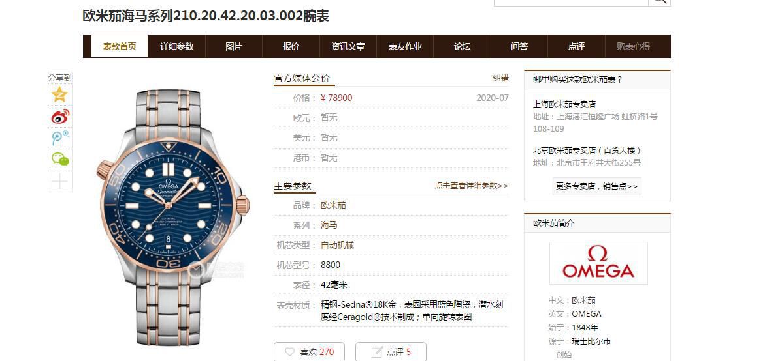Click the search magnifier icon
The image size is (763, 361).
(x=659, y=2)
